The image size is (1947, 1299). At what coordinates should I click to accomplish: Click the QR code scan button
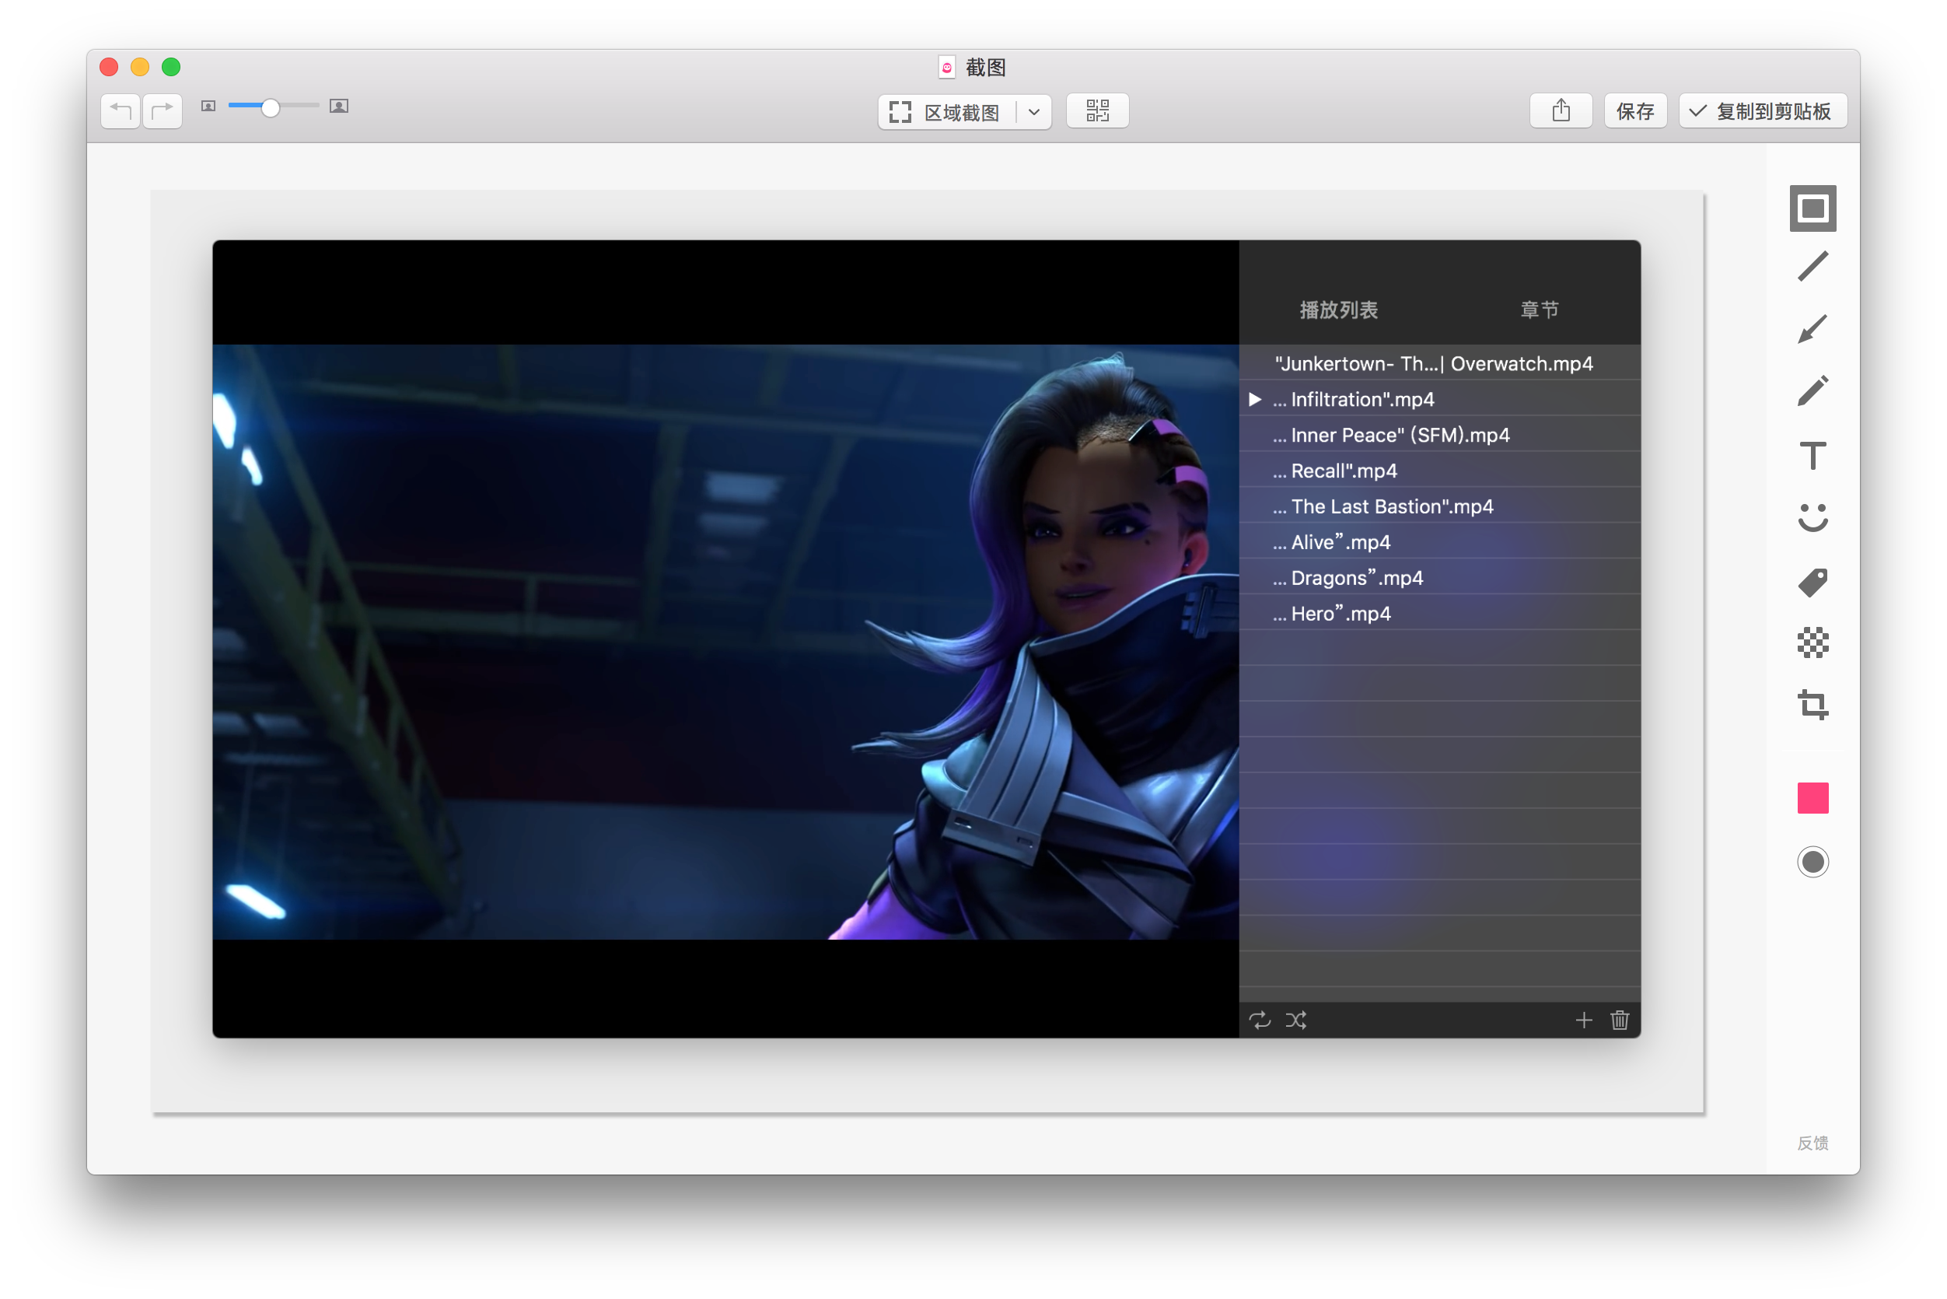coord(1097,111)
